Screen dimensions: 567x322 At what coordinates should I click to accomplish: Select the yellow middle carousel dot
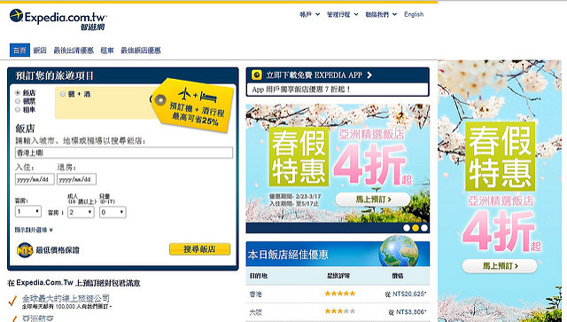416,228
